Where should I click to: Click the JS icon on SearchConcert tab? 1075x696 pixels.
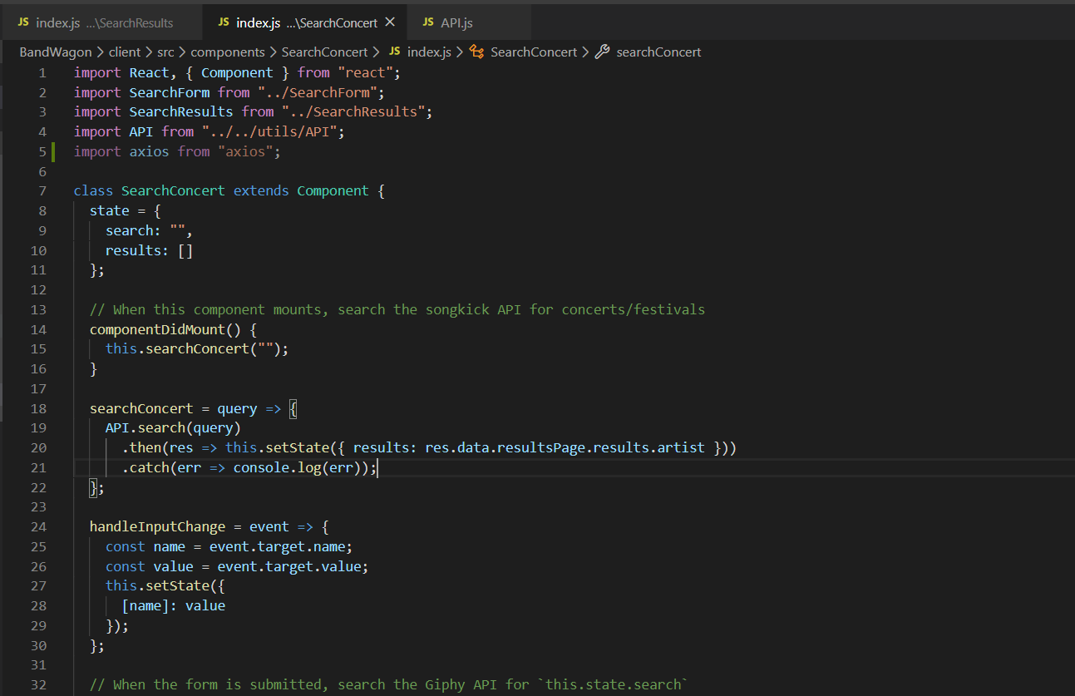pyautogui.click(x=224, y=22)
